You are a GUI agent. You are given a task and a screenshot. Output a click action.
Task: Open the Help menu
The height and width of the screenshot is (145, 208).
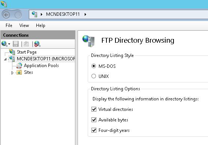40,25
